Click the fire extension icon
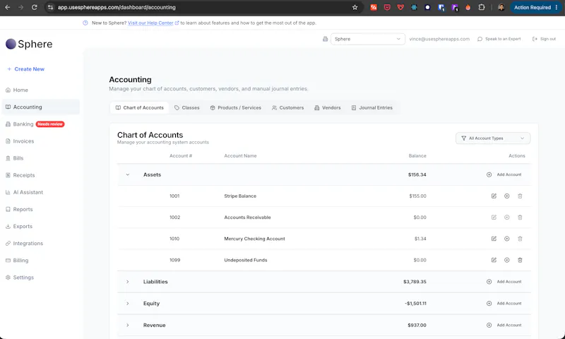 [468, 7]
